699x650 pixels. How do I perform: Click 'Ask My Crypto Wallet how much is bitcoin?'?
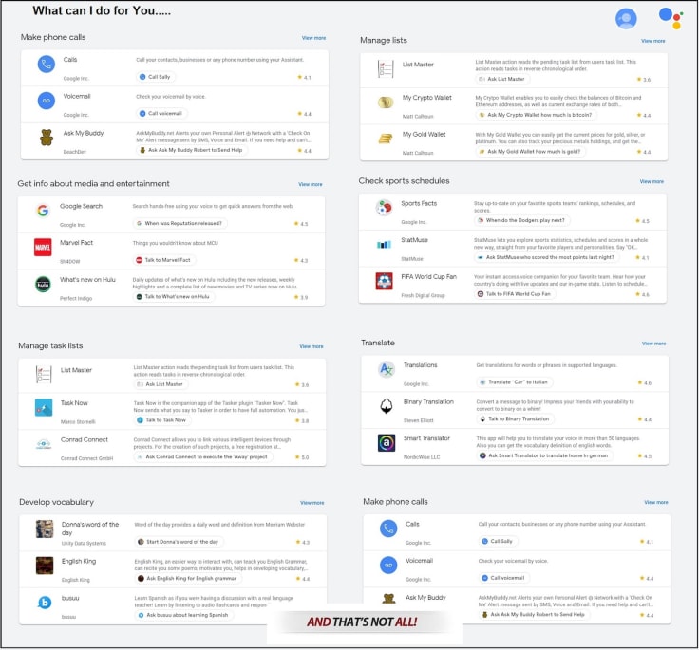(537, 115)
